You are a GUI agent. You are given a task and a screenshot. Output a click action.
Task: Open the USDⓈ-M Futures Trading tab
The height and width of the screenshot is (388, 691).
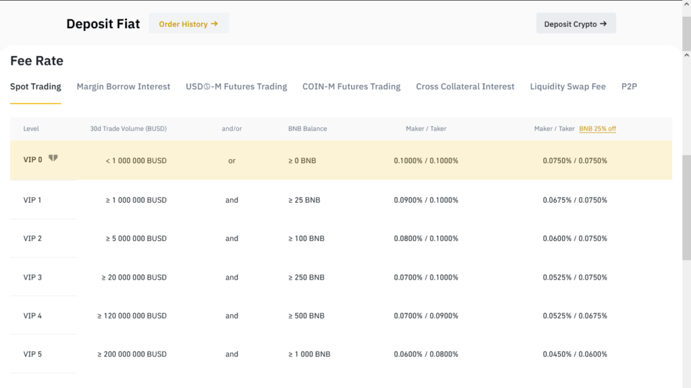click(x=236, y=86)
